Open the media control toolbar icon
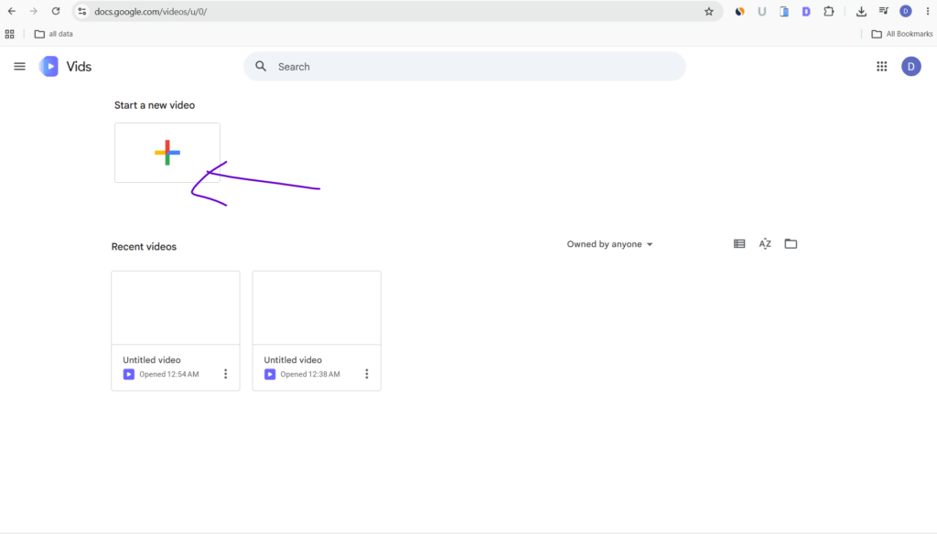Image resolution: width=937 pixels, height=534 pixels. click(x=884, y=11)
